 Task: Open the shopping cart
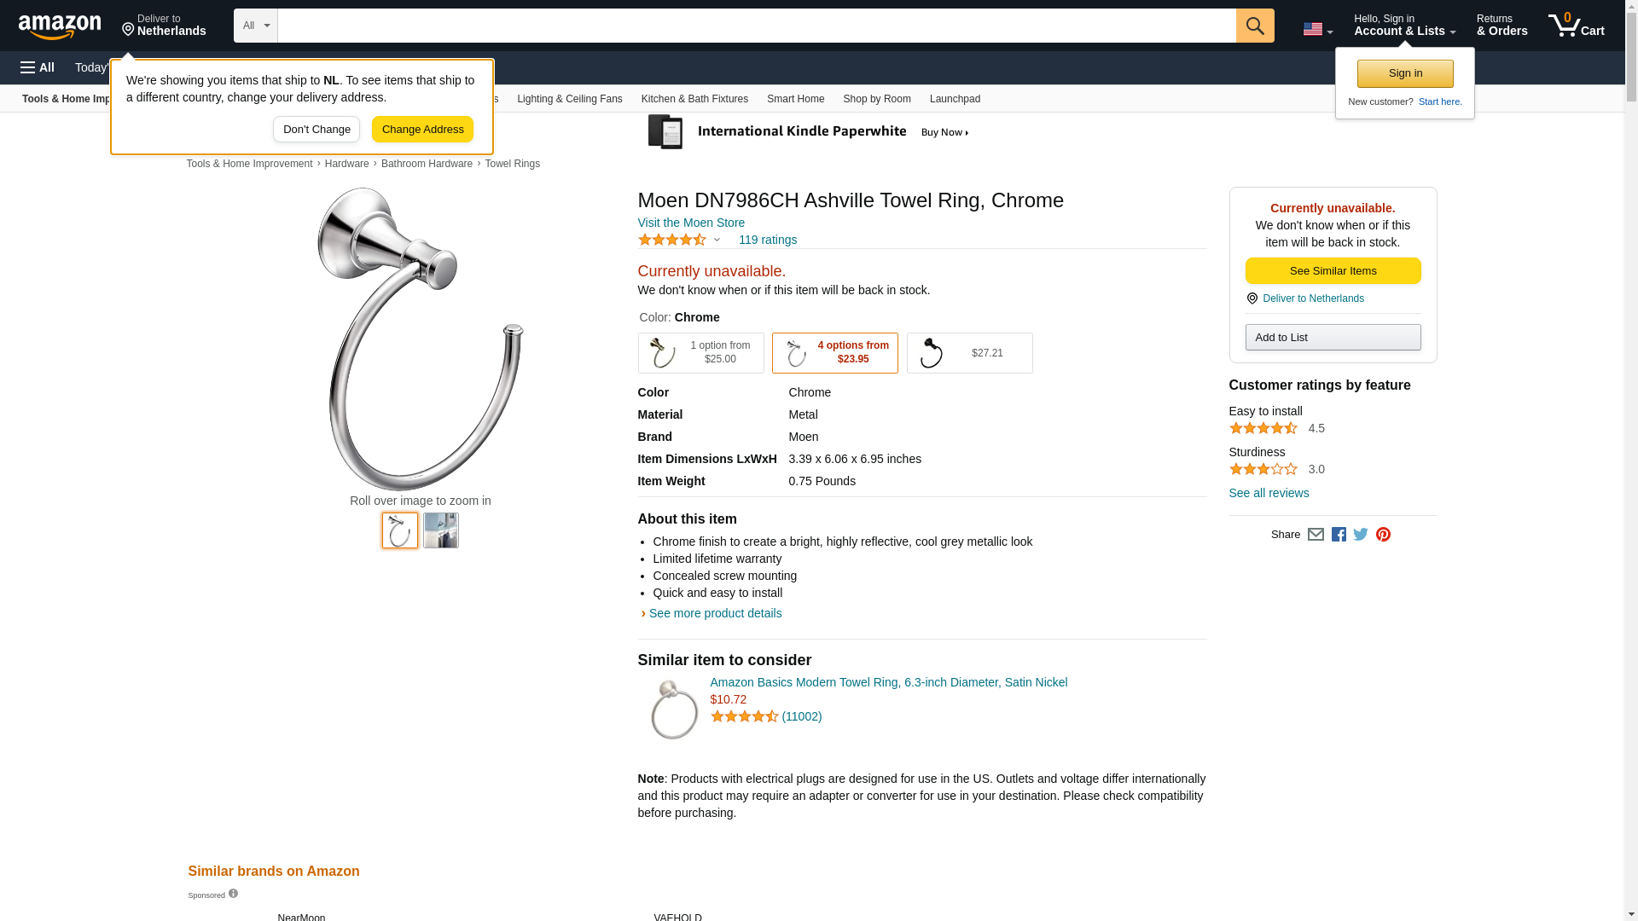[1576, 26]
